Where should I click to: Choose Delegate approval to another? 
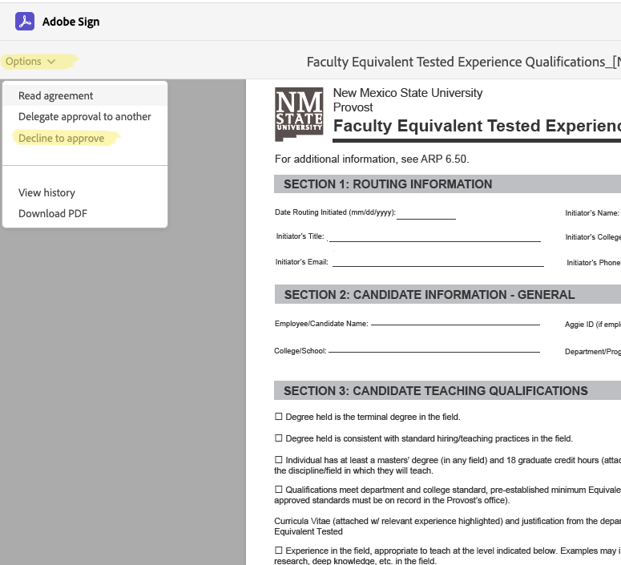coord(85,116)
